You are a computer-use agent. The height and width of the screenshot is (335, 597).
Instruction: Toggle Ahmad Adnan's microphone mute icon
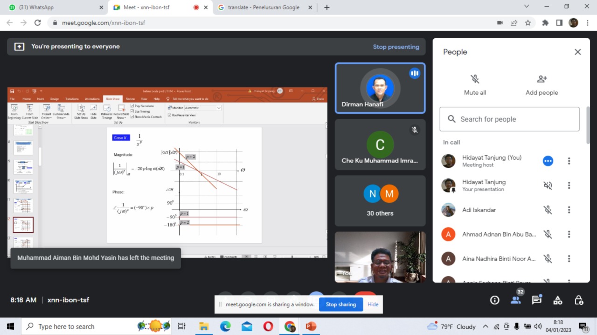(548, 234)
